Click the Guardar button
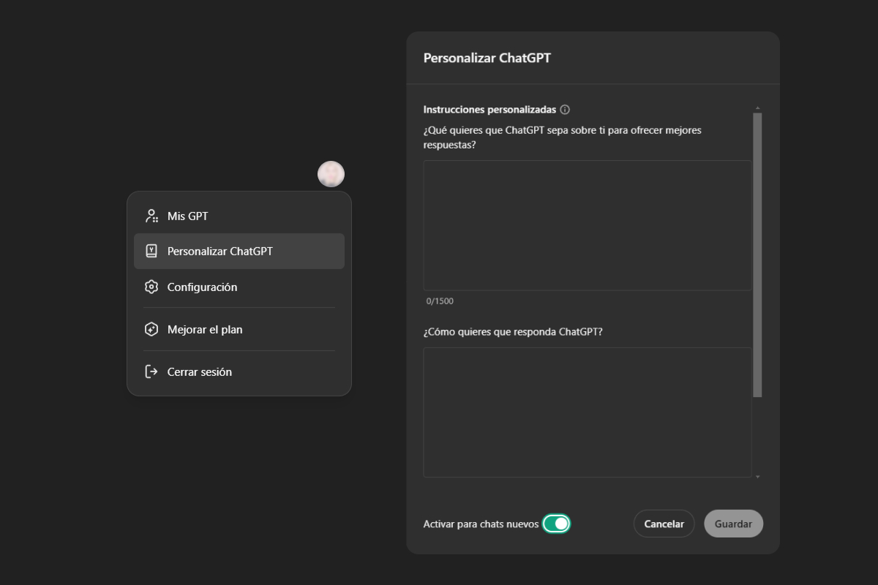The height and width of the screenshot is (585, 878). point(733,524)
